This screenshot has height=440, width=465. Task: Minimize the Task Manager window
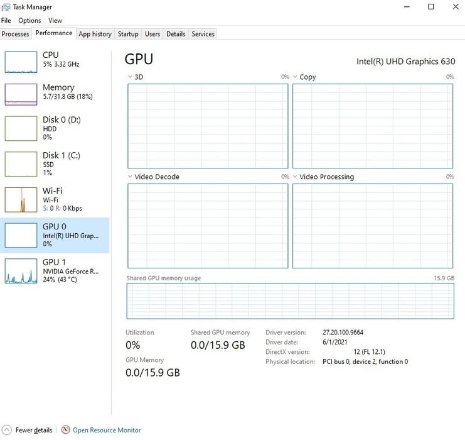407,6
